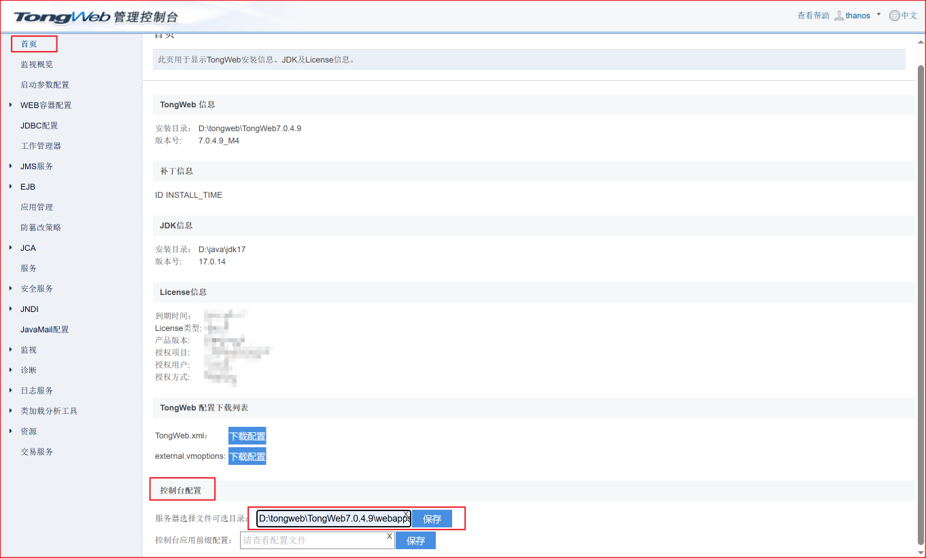Click the 到期时间 label
Image resolution: width=926 pixels, height=558 pixels.
tap(173, 316)
